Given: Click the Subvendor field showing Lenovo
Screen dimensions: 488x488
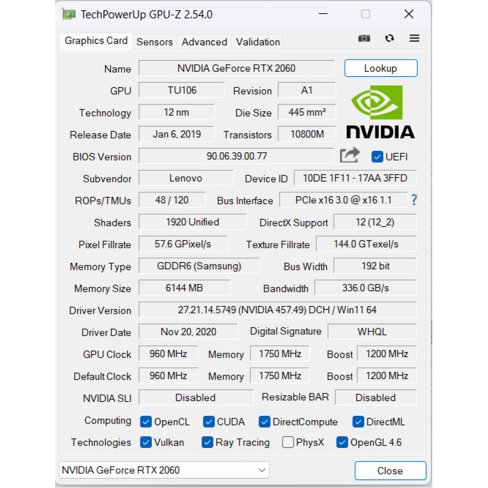Looking at the screenshot, I should coord(186,178).
